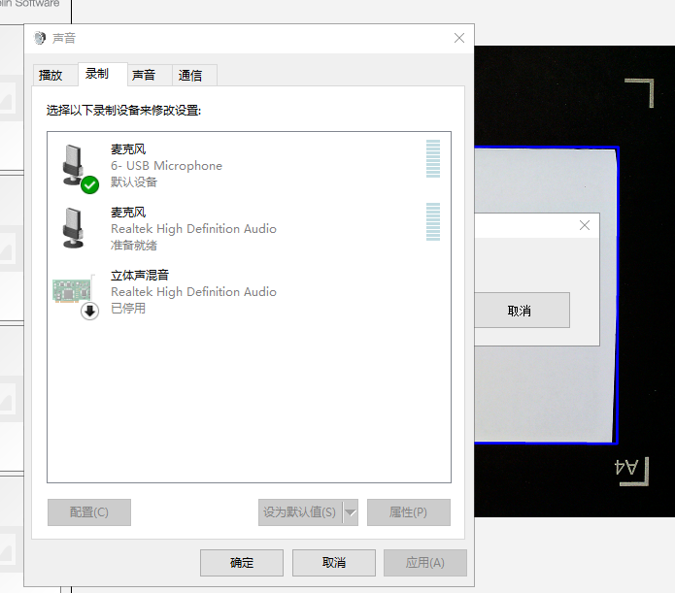This screenshot has width=675, height=593.
Task: Select the 立体声混音 sound card icon
Action: click(x=72, y=290)
